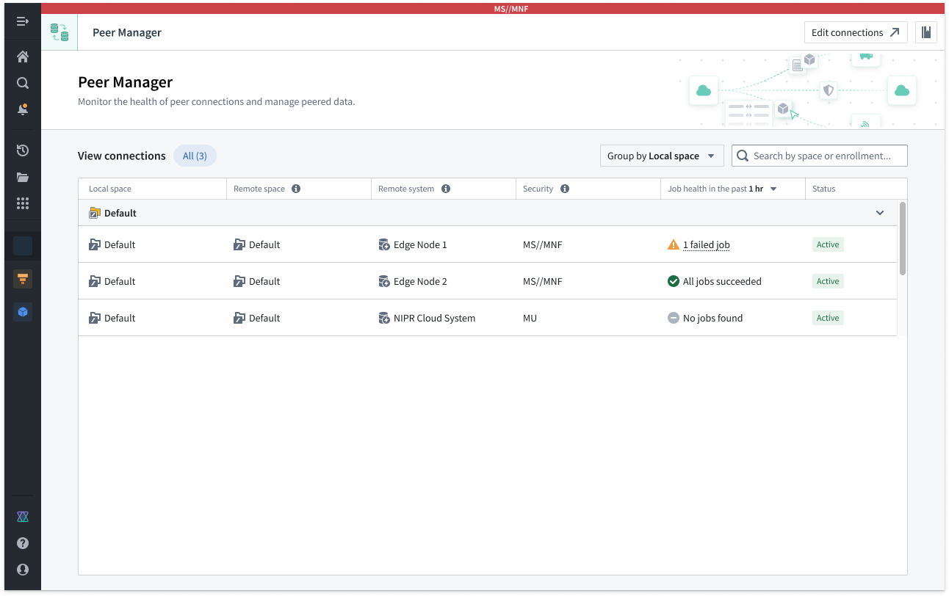Select the All (3) connections filter
This screenshot has width=949, height=596.
click(x=194, y=156)
